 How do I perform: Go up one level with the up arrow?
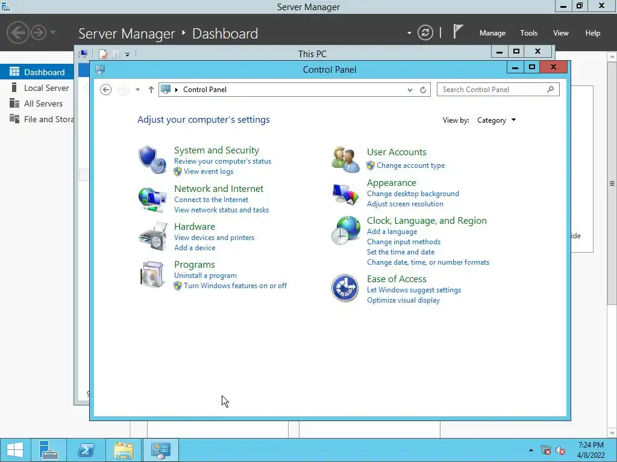pyautogui.click(x=151, y=90)
